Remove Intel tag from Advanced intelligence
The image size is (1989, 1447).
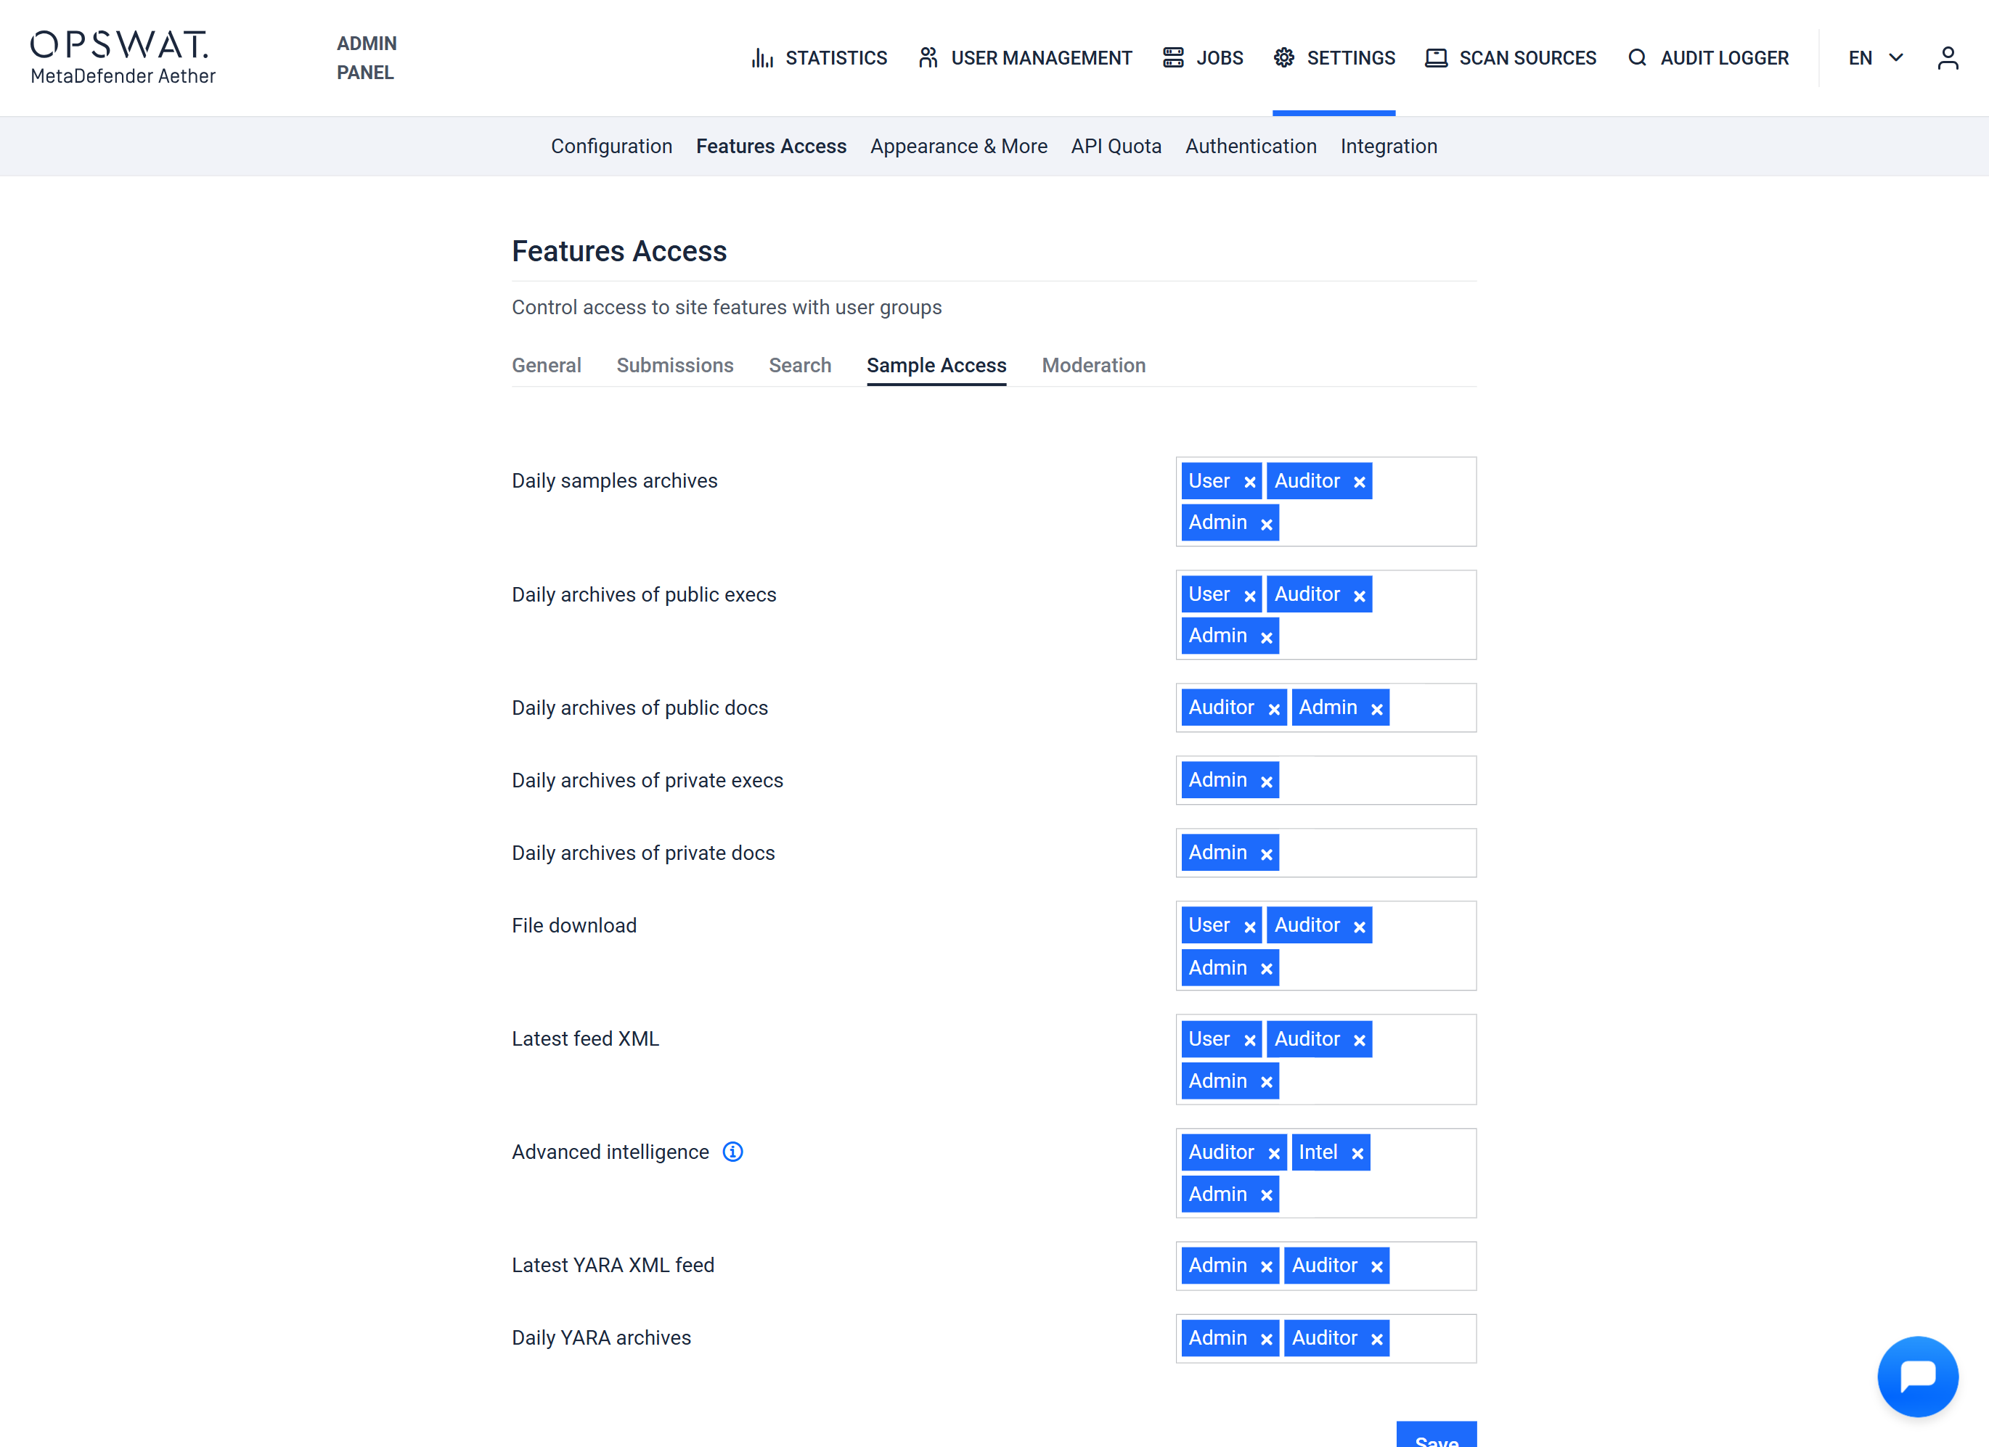1357,1153
